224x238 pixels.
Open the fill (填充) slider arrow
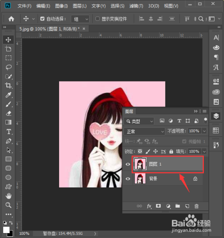(204, 152)
